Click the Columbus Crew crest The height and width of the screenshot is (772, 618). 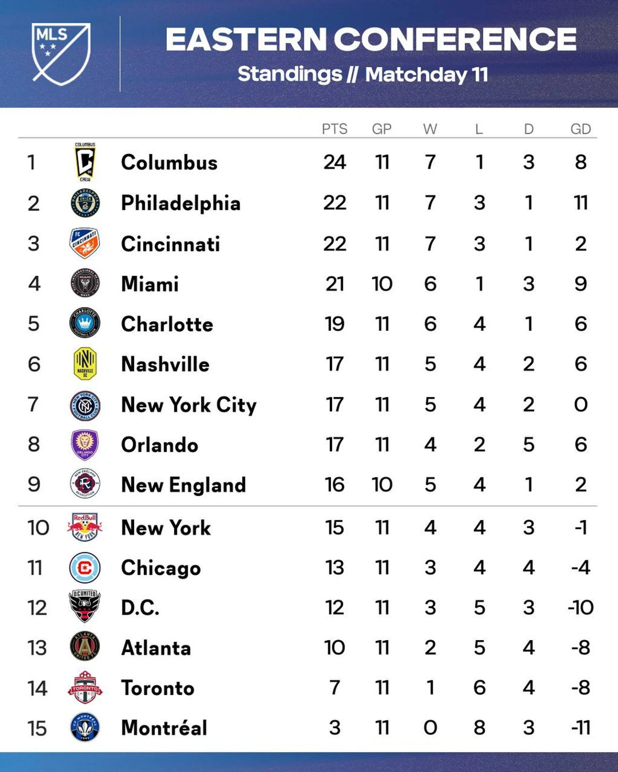coord(85,162)
